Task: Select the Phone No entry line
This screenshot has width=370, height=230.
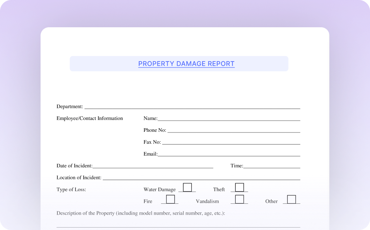Action: 234,130
